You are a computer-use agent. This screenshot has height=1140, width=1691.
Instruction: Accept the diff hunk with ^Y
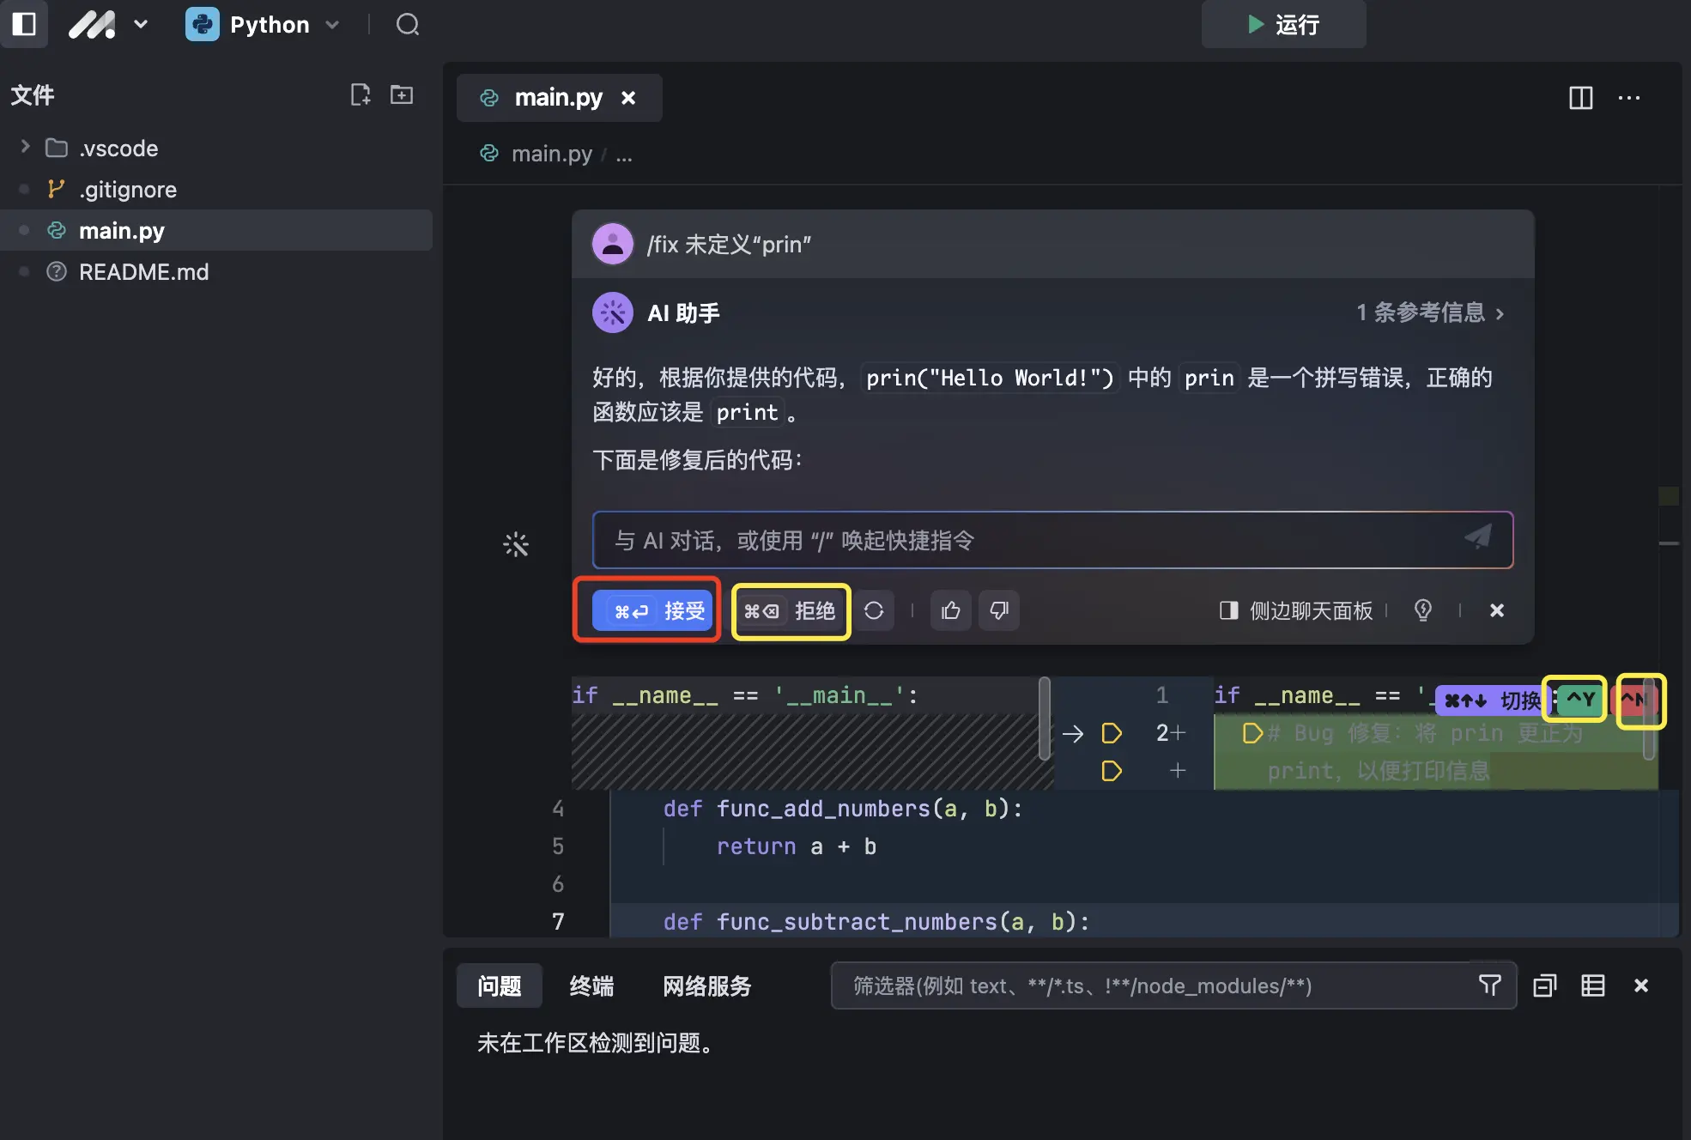pos(1580,699)
